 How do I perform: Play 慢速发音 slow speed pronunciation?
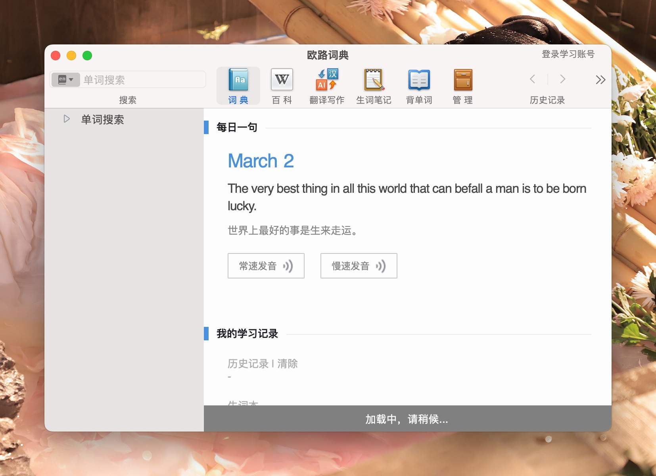[x=359, y=266]
